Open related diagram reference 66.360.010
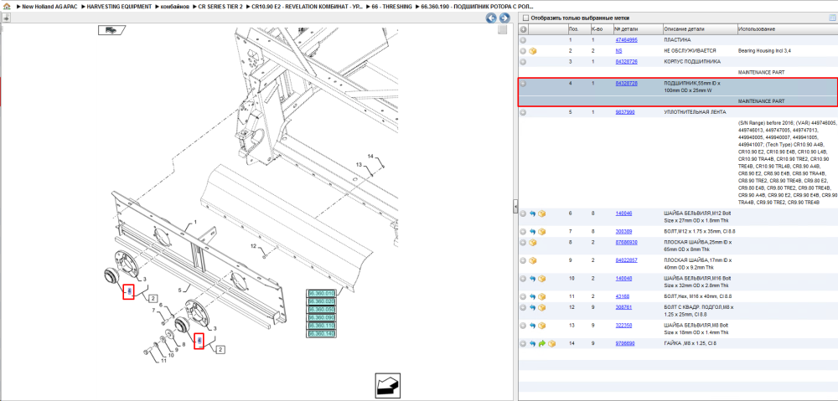This screenshot has height=401, width=838. 321,294
